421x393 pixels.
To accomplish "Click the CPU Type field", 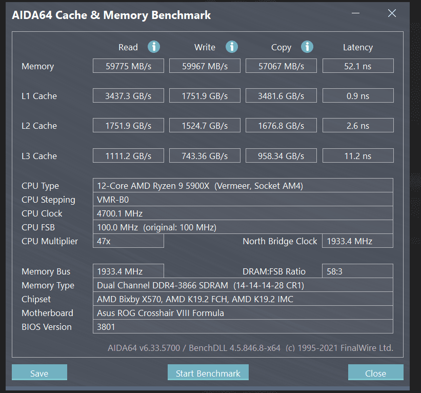I will (243, 185).
